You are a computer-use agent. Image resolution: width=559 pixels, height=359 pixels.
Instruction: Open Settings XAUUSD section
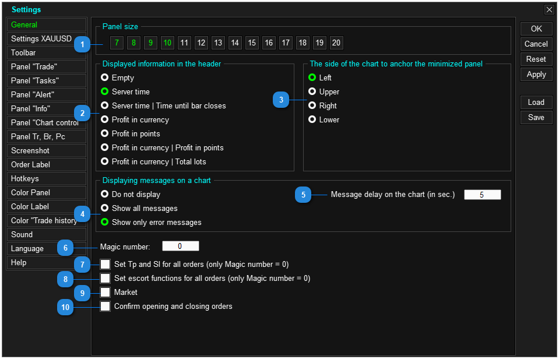(47, 38)
